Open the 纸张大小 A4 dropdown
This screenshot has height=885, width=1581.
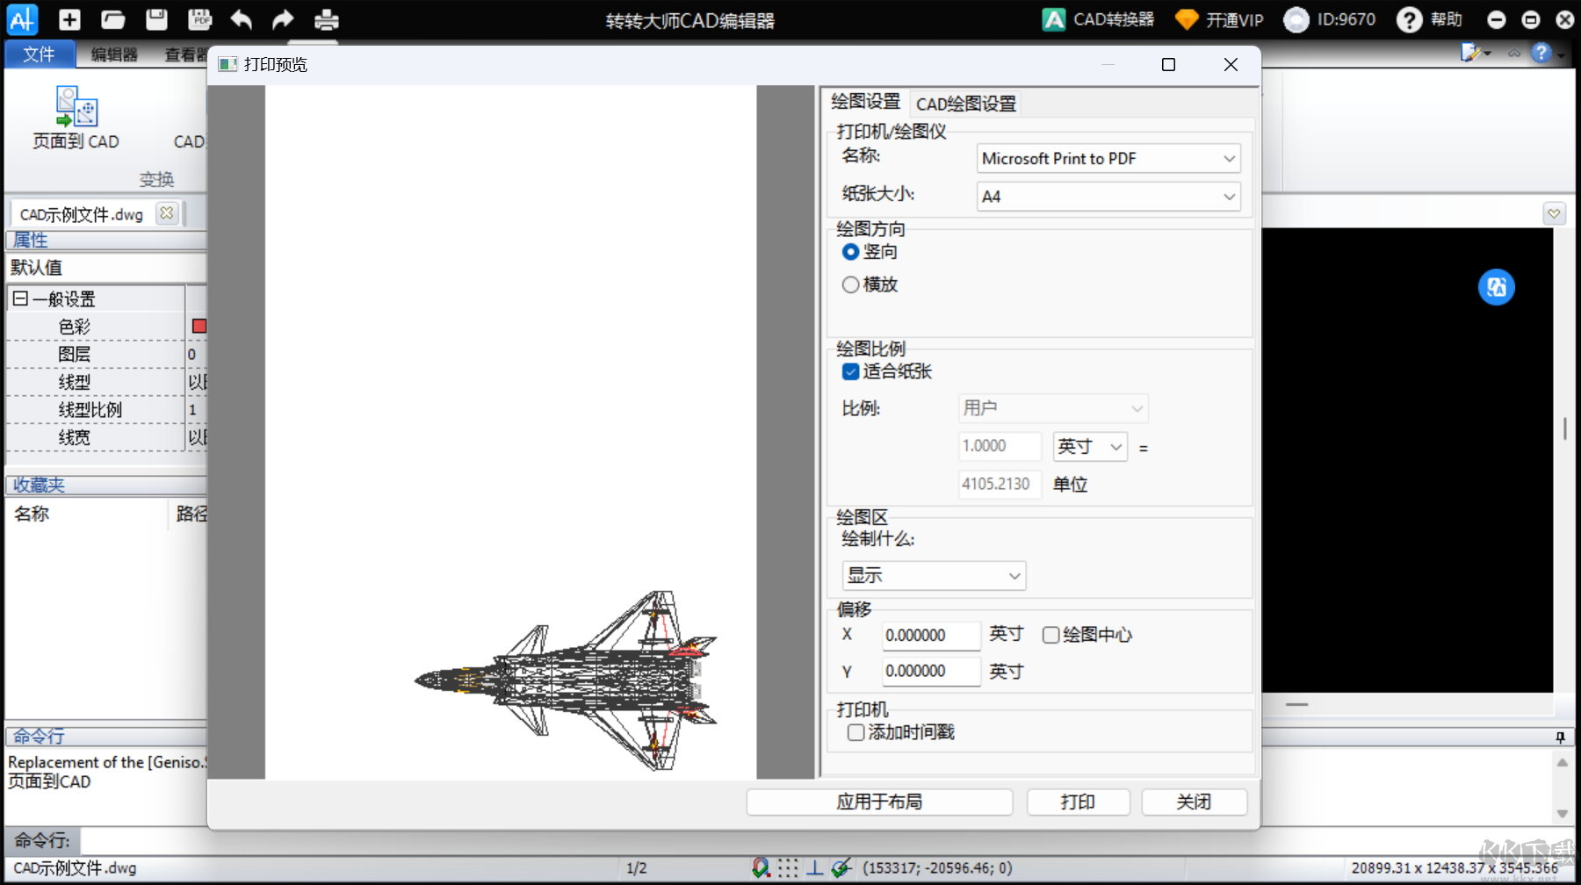1108,197
